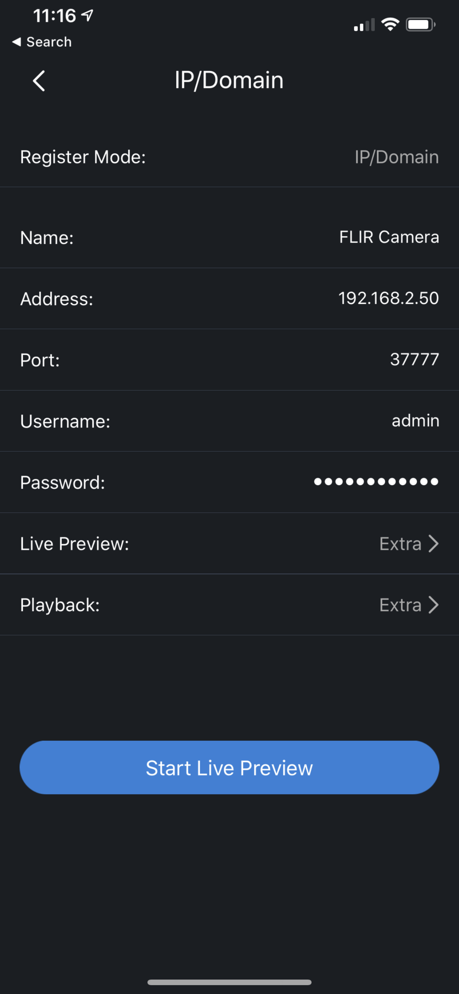The height and width of the screenshot is (994, 459).
Task: Change the Playback Extra setting
Action: point(400,605)
